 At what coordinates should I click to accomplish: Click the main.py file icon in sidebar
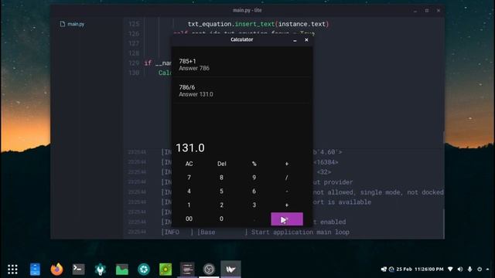click(x=63, y=24)
